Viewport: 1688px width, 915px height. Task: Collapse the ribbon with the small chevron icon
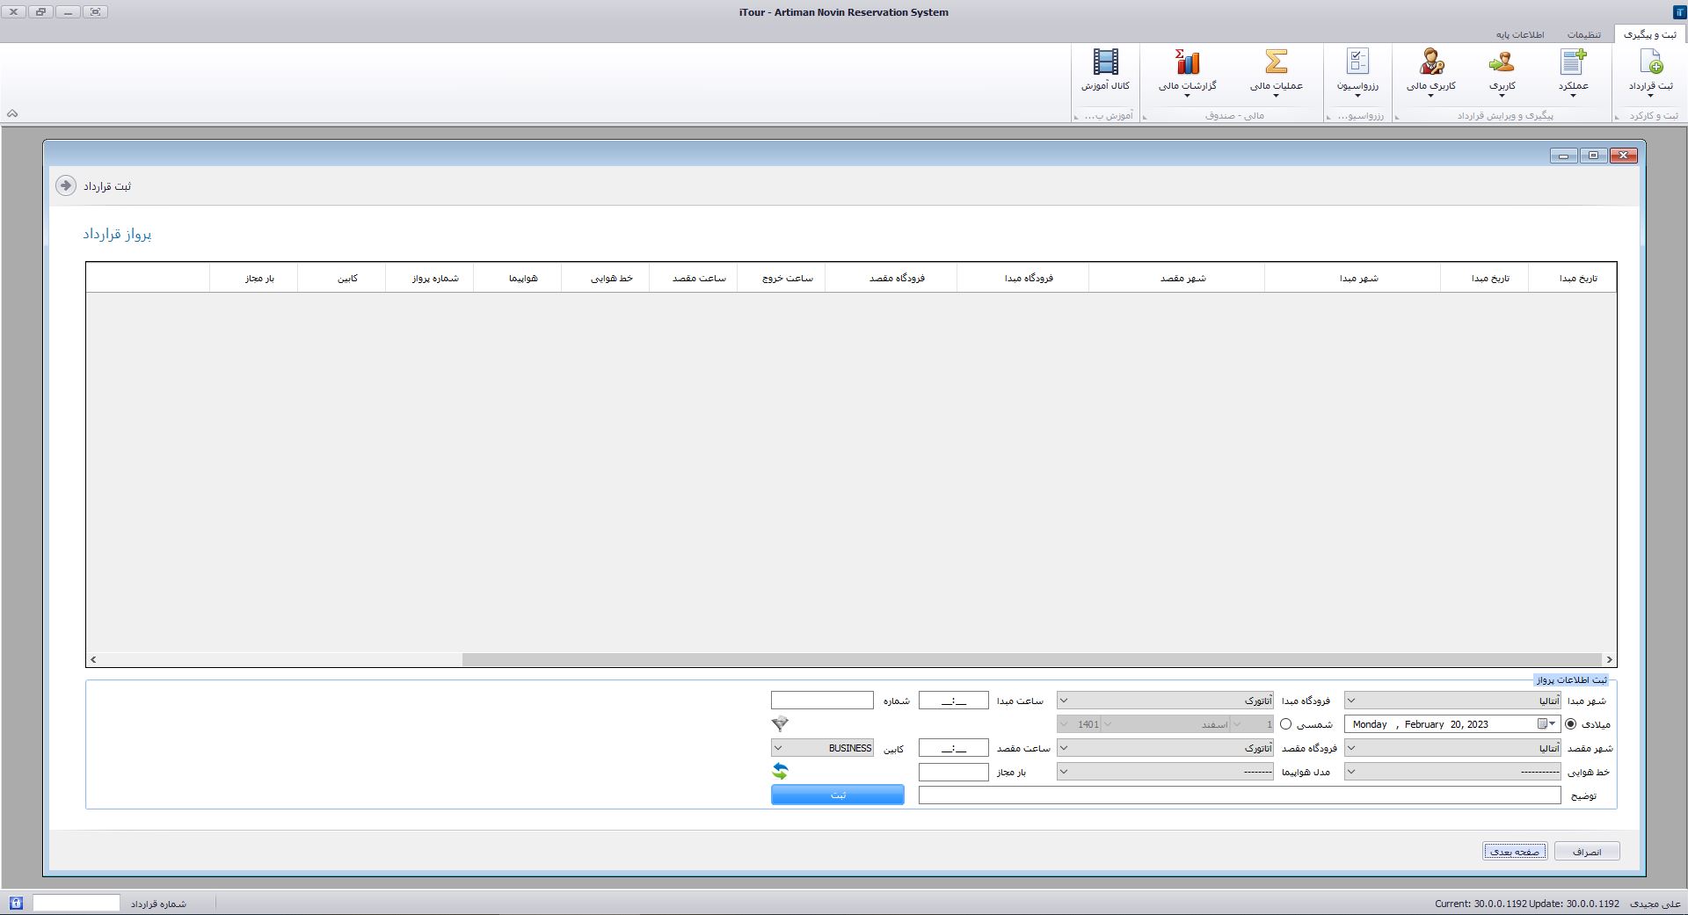(12, 113)
